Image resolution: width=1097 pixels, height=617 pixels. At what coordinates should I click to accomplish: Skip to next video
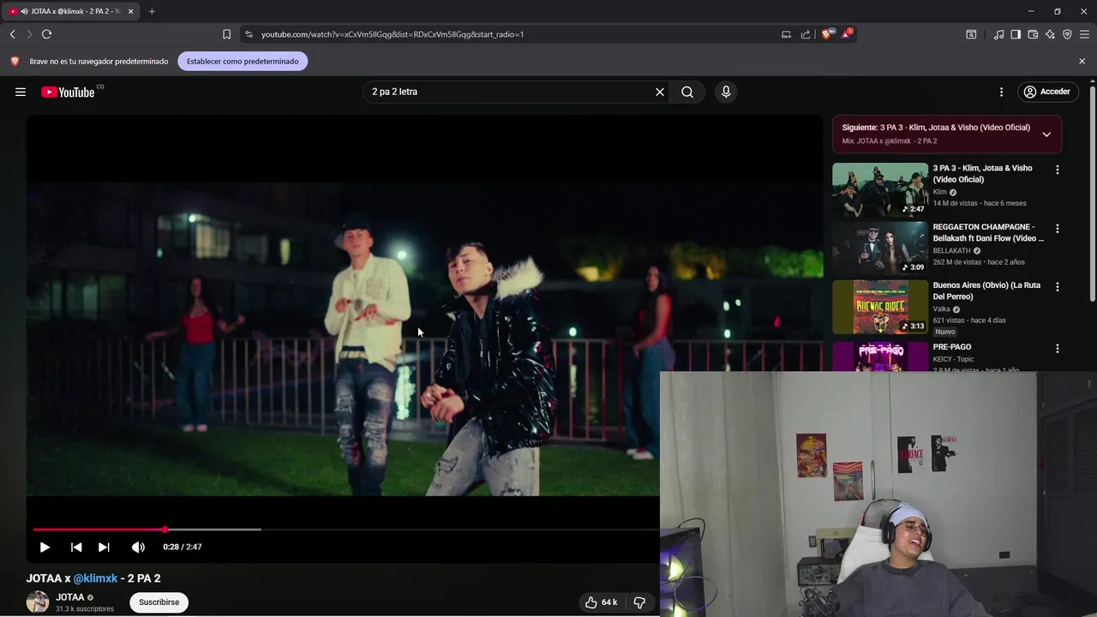104,547
